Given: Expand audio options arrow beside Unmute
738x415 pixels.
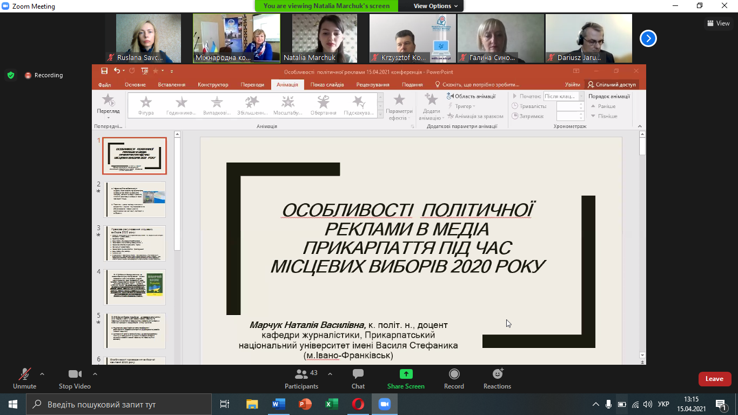Looking at the screenshot, I should (x=42, y=373).
